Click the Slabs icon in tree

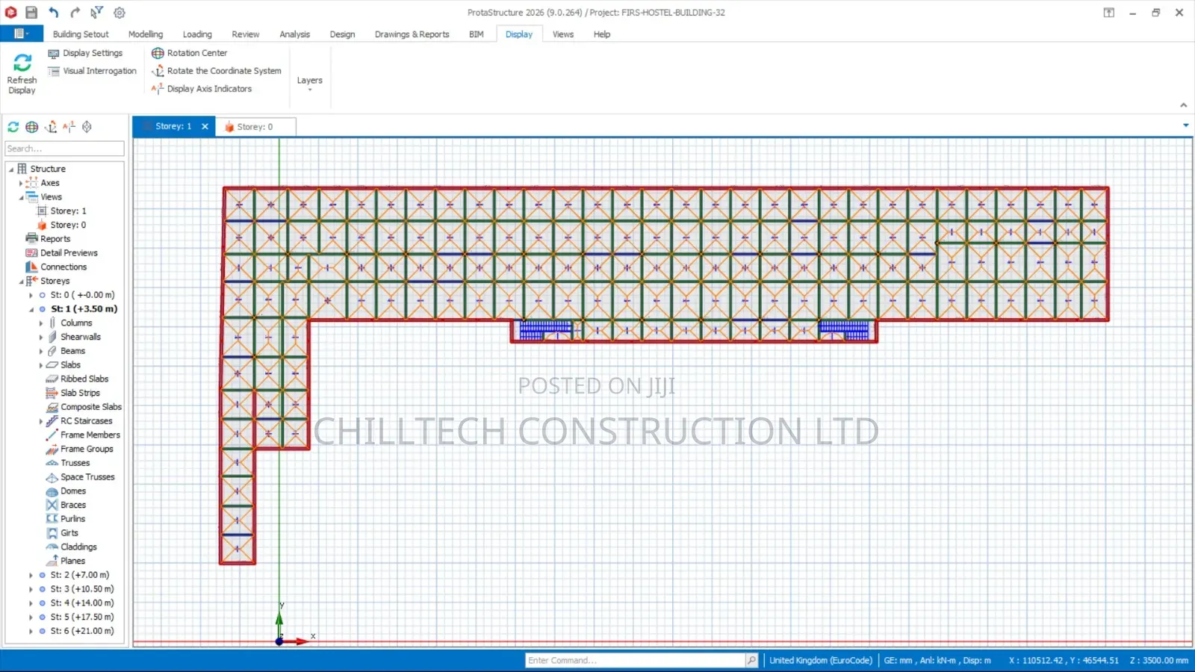[x=52, y=365]
